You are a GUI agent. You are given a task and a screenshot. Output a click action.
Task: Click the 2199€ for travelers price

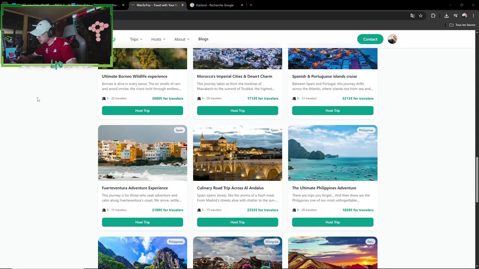click(x=168, y=210)
